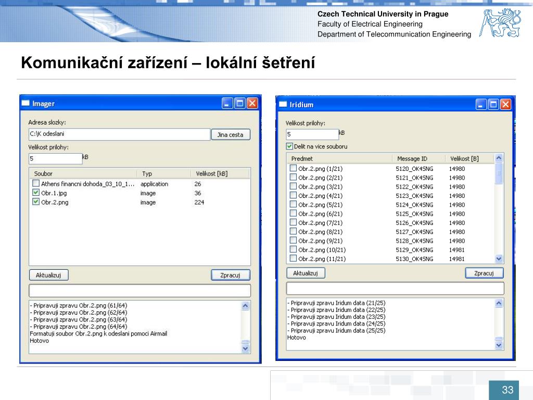
Task: Click the CTU lion logo
Action: pos(500,23)
